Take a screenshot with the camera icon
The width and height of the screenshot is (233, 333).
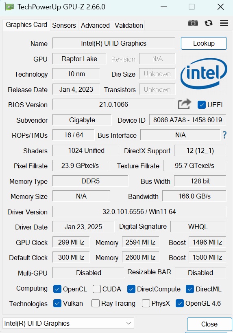tap(193, 23)
